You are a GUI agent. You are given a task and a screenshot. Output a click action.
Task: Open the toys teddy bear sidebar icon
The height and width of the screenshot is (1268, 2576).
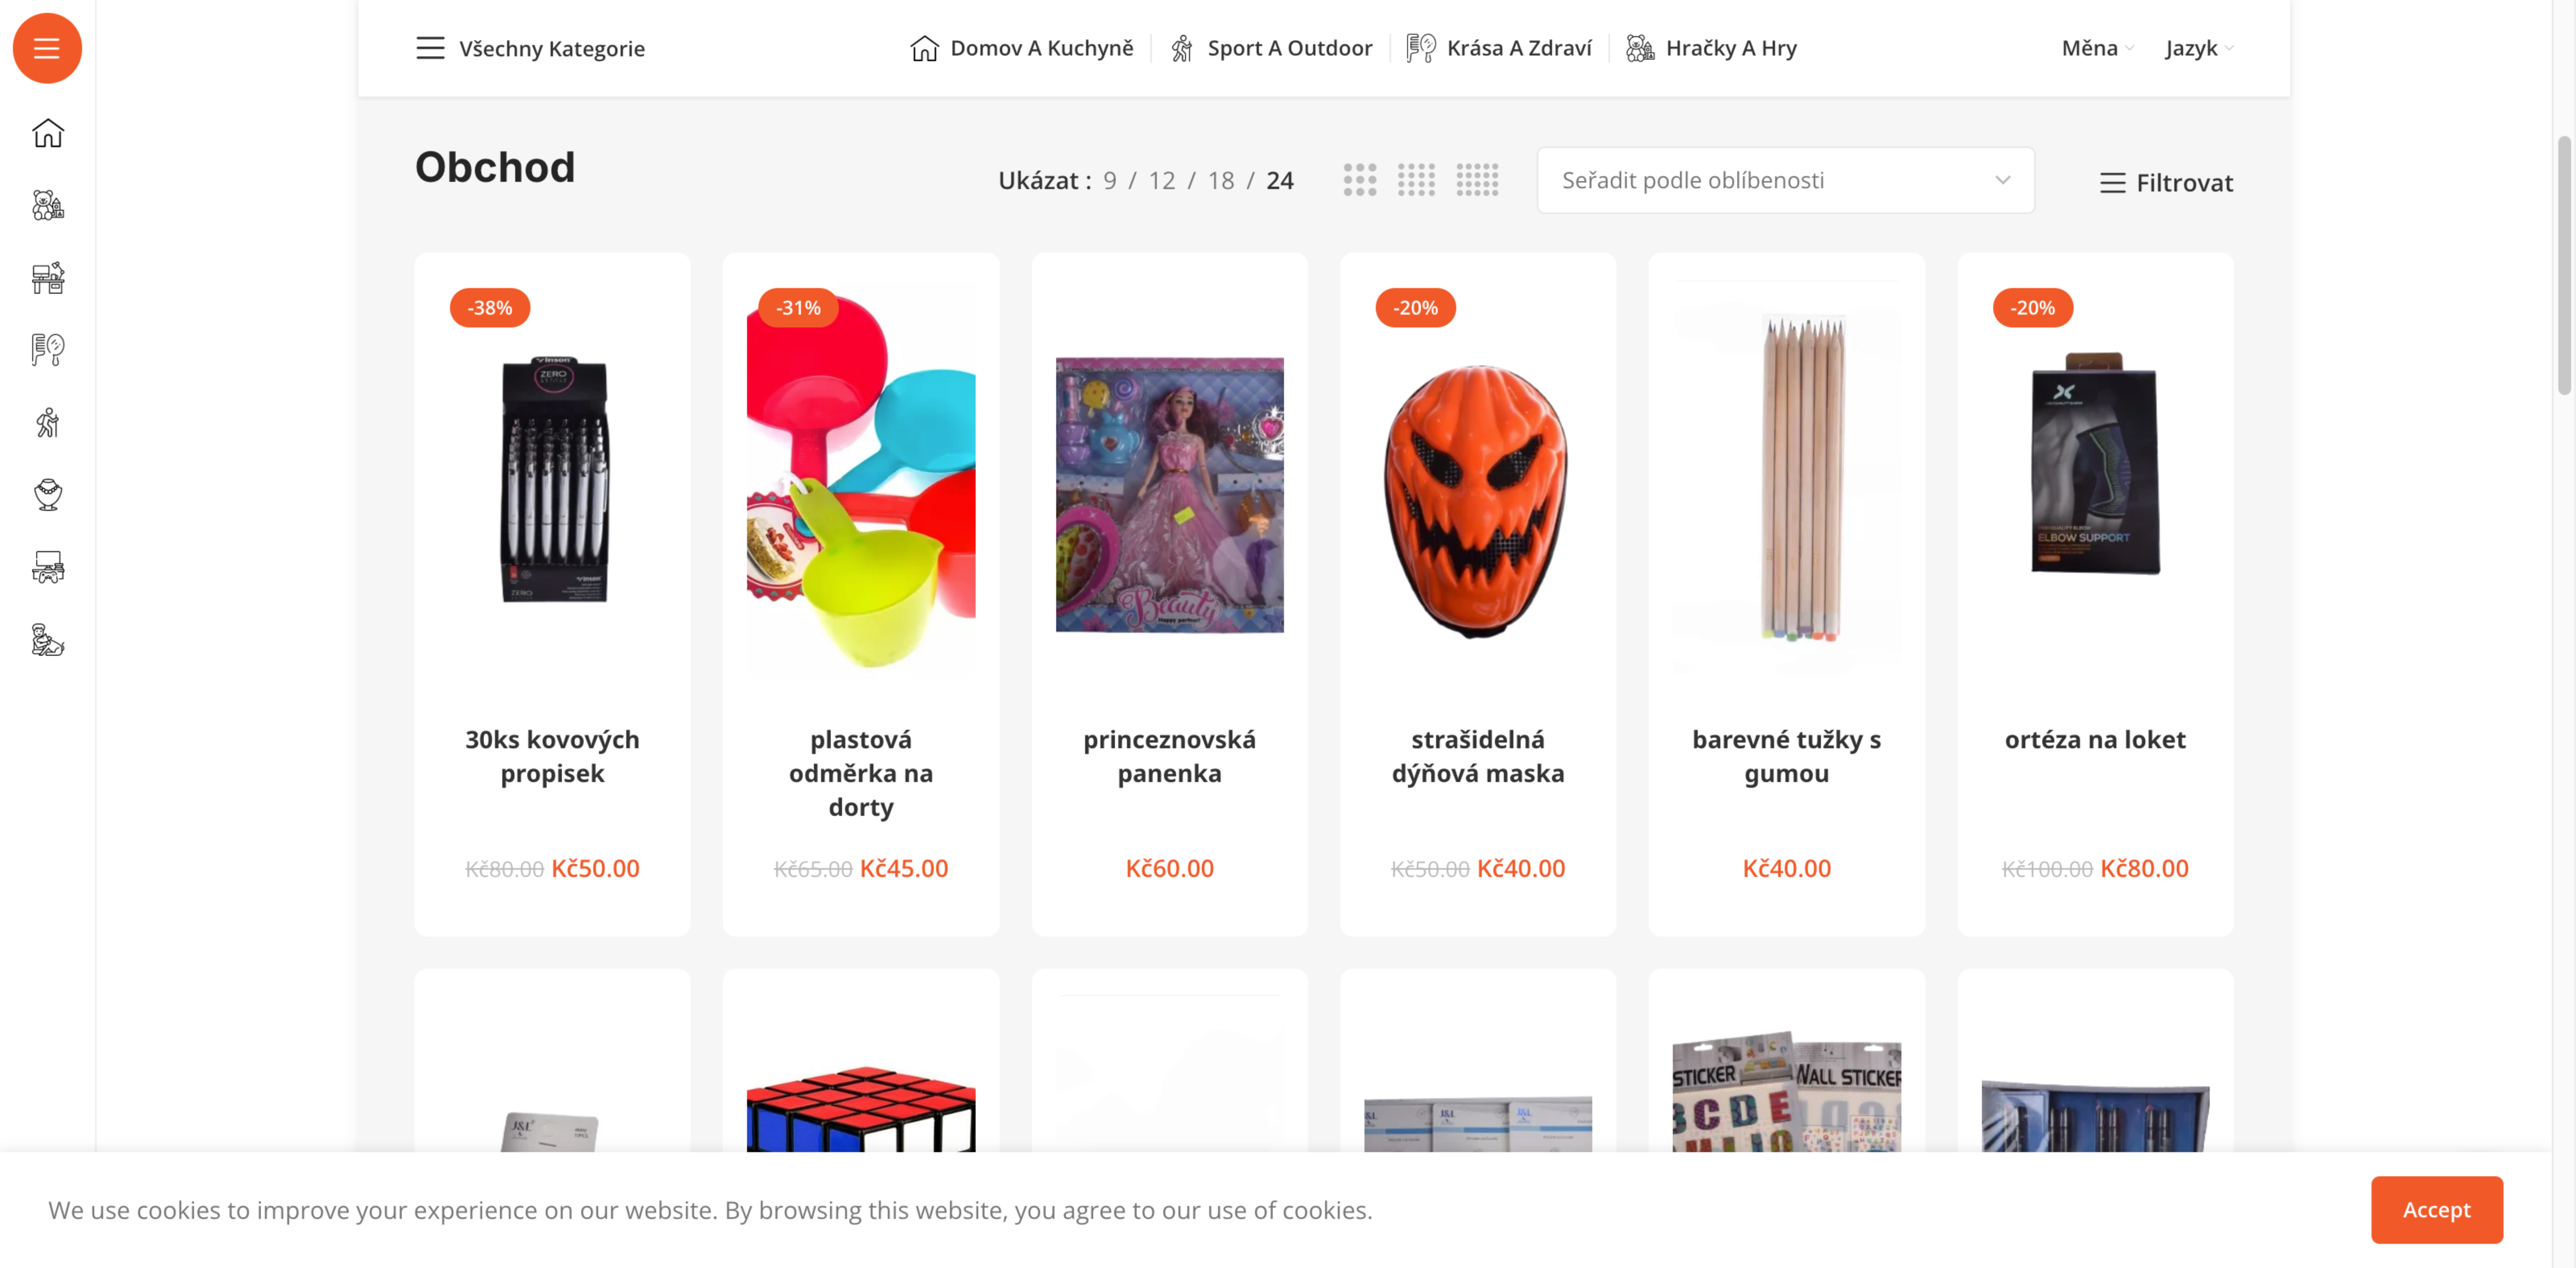click(x=47, y=205)
